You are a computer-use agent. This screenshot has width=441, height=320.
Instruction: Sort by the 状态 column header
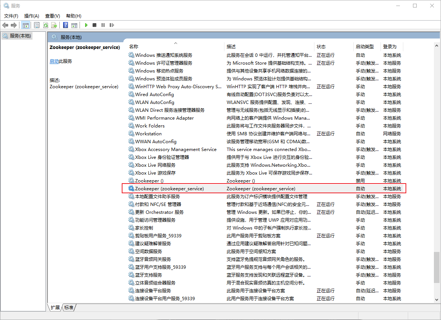pos(334,46)
